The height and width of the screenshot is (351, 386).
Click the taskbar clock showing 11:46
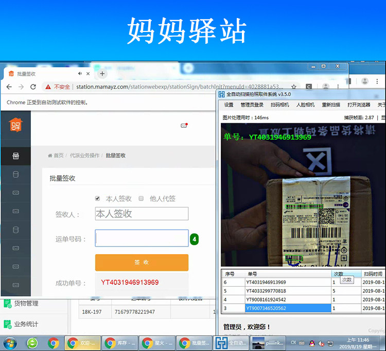[x=358, y=343]
